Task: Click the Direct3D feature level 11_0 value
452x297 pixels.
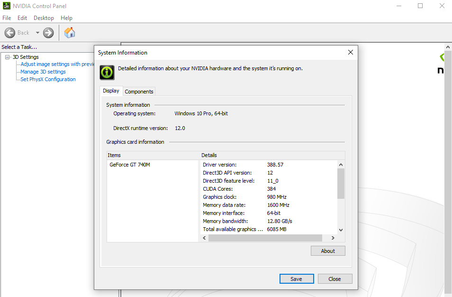Action: [273, 181]
